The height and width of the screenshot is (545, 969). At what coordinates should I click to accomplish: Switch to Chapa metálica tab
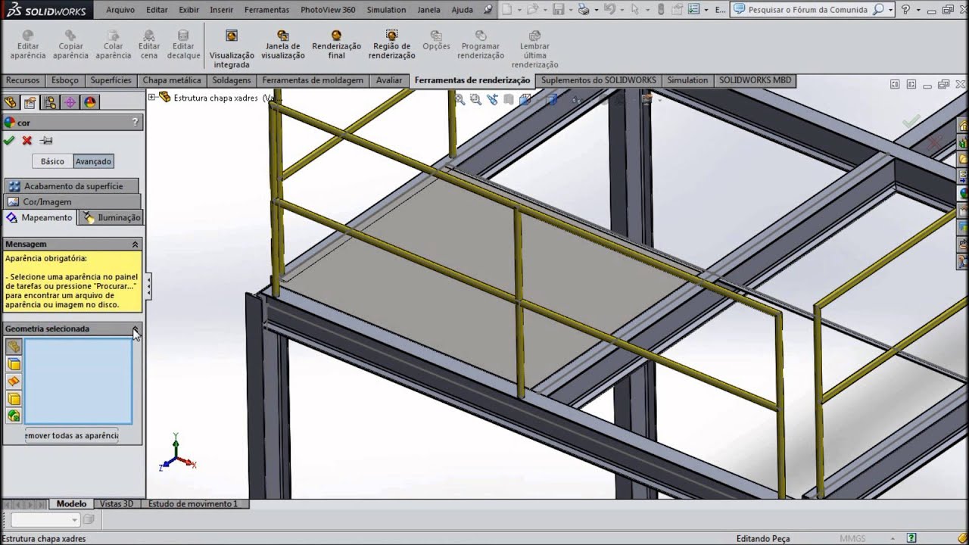coord(172,80)
